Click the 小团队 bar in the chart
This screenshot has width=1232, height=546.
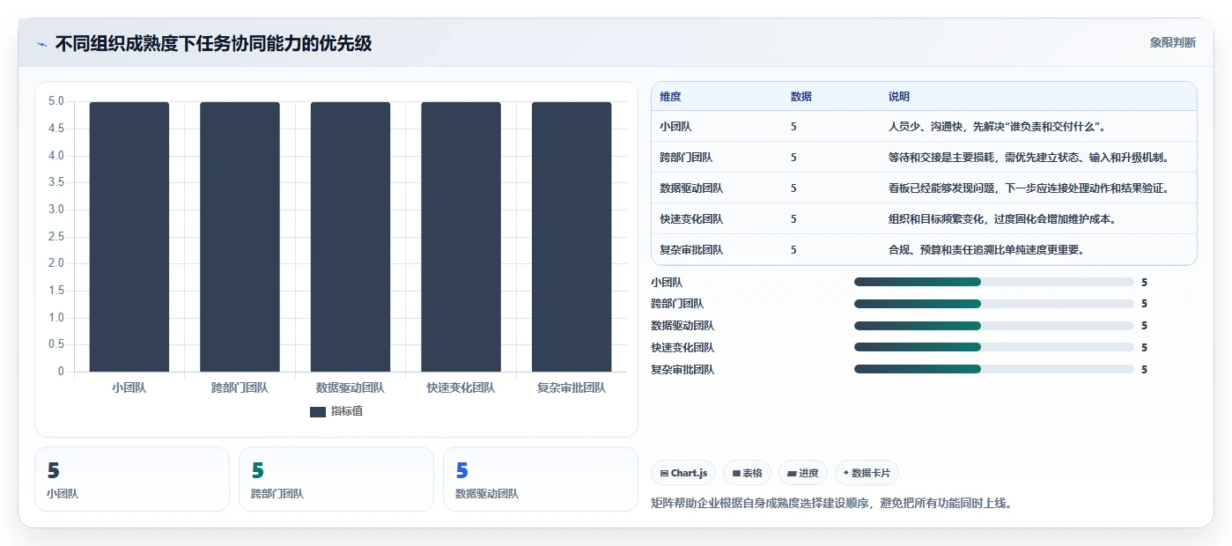coord(129,237)
